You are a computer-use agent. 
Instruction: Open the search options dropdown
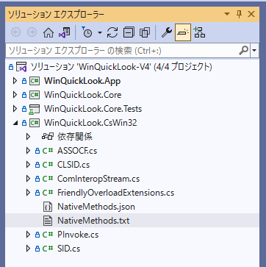[x=254, y=51]
